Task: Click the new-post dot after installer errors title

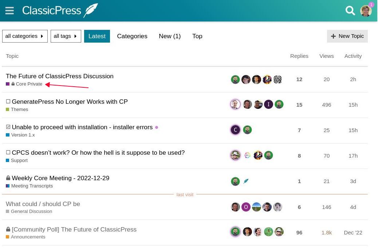Action: 157,127
